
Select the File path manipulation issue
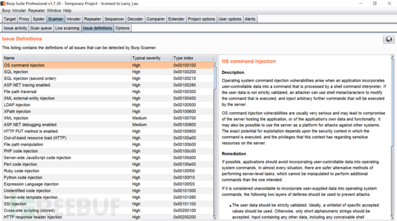108,145
